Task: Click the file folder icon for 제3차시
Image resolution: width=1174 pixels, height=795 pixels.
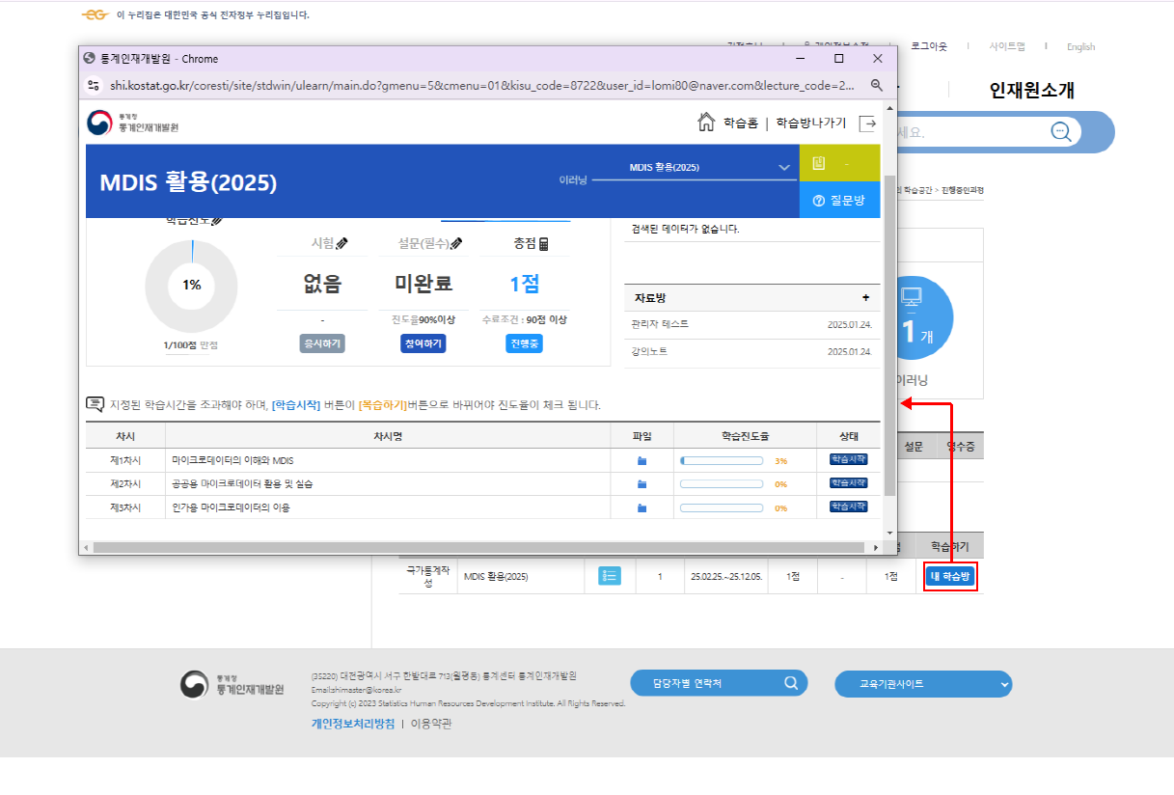Action: tap(642, 507)
